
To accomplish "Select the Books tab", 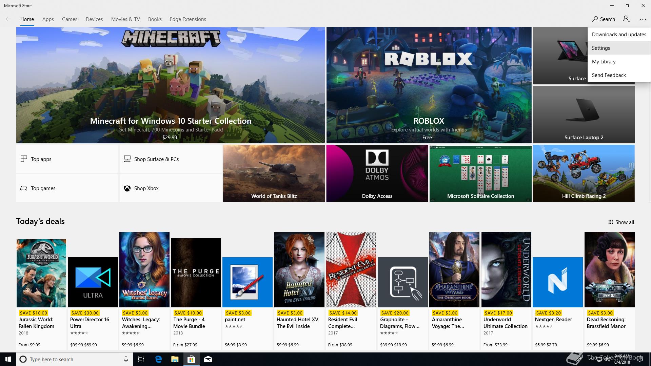I will point(155,19).
